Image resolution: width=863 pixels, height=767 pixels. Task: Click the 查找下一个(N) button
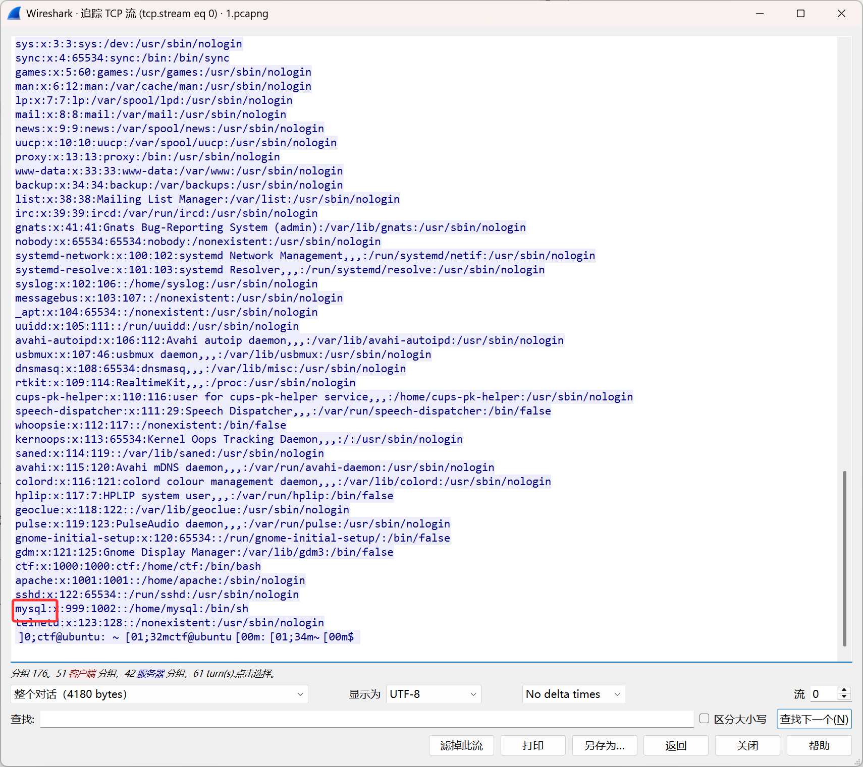814,719
